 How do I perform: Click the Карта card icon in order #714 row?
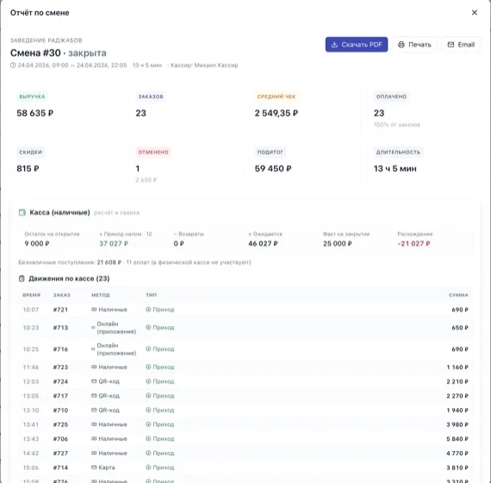(x=94, y=467)
